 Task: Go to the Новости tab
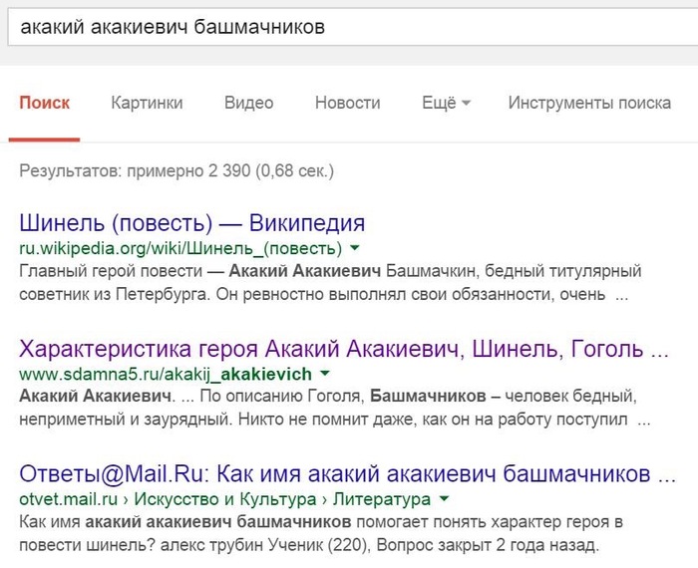pos(347,103)
